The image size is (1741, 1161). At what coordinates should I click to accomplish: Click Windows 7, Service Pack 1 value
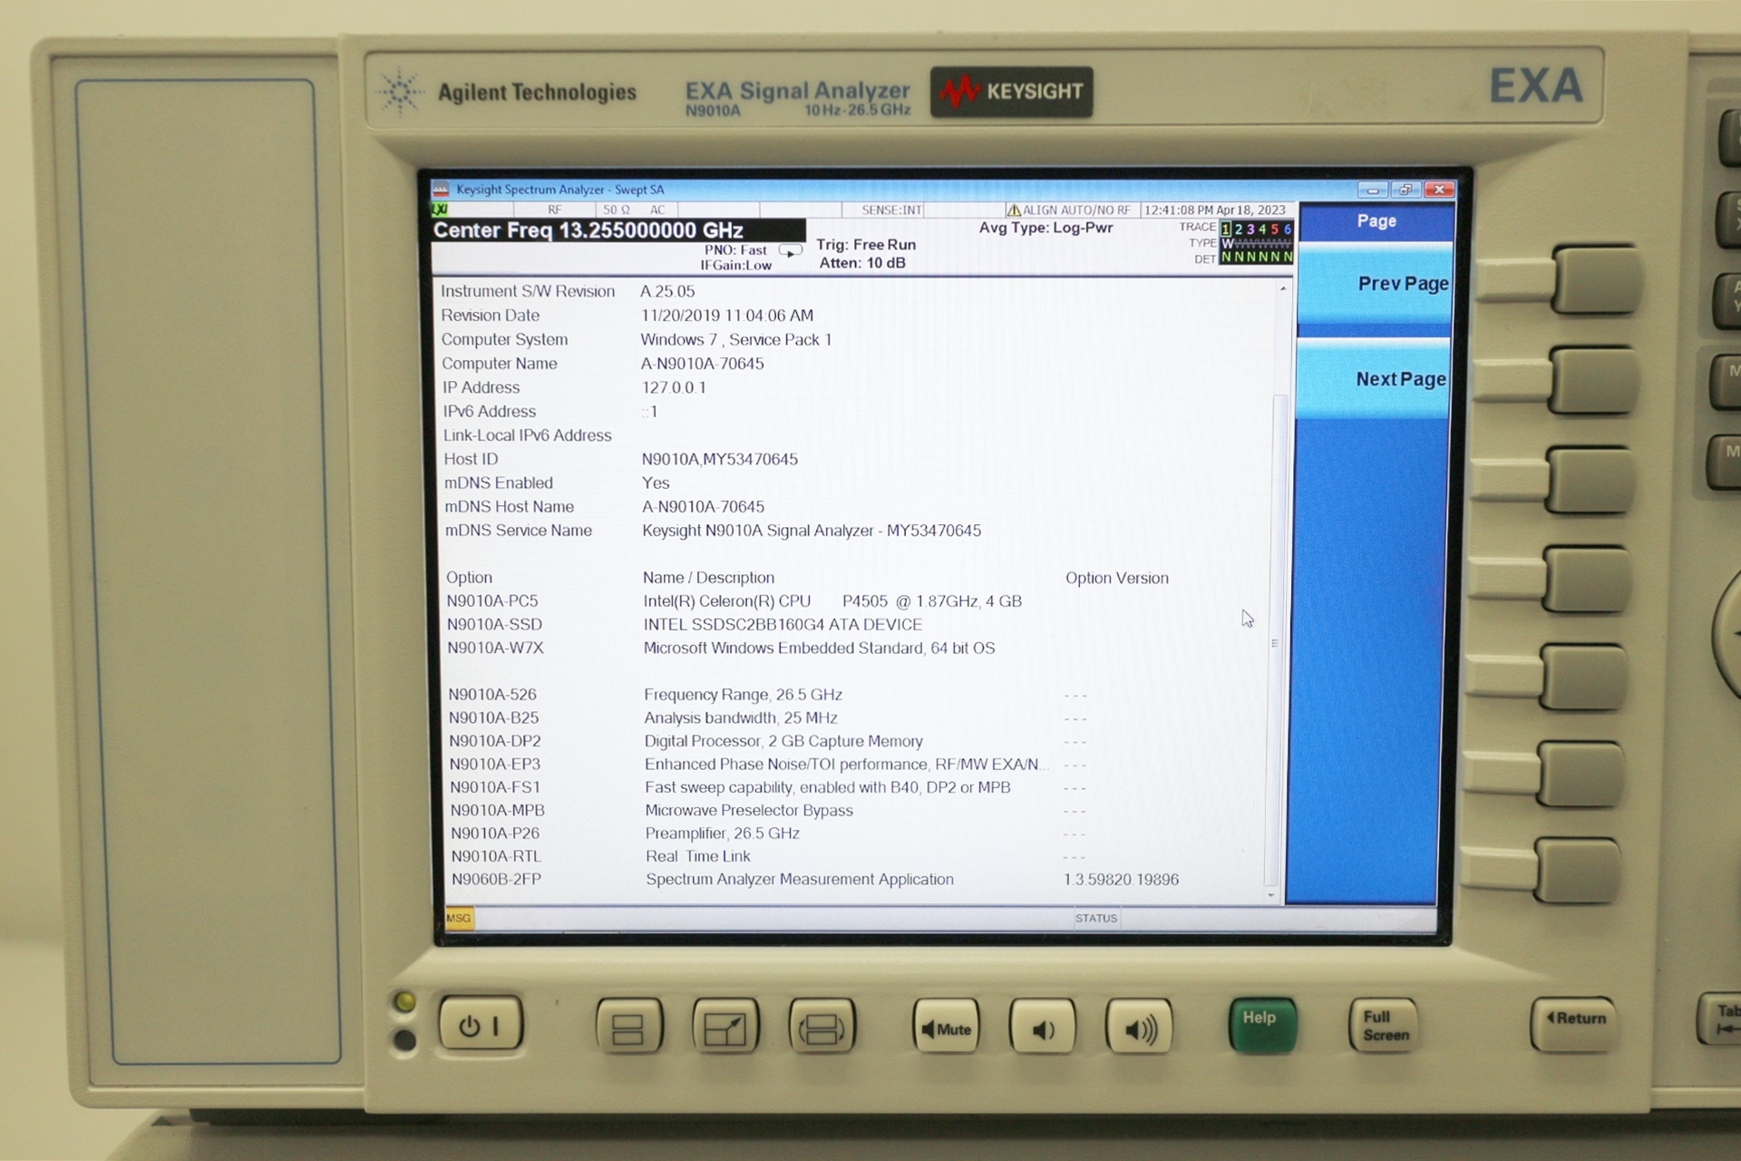point(735,339)
